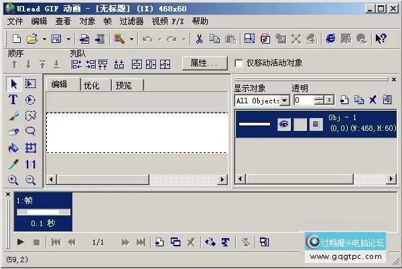The height and width of the screenshot is (269, 402).
Task: Toggle visibility eye for Obj - 1
Action: (x=284, y=124)
